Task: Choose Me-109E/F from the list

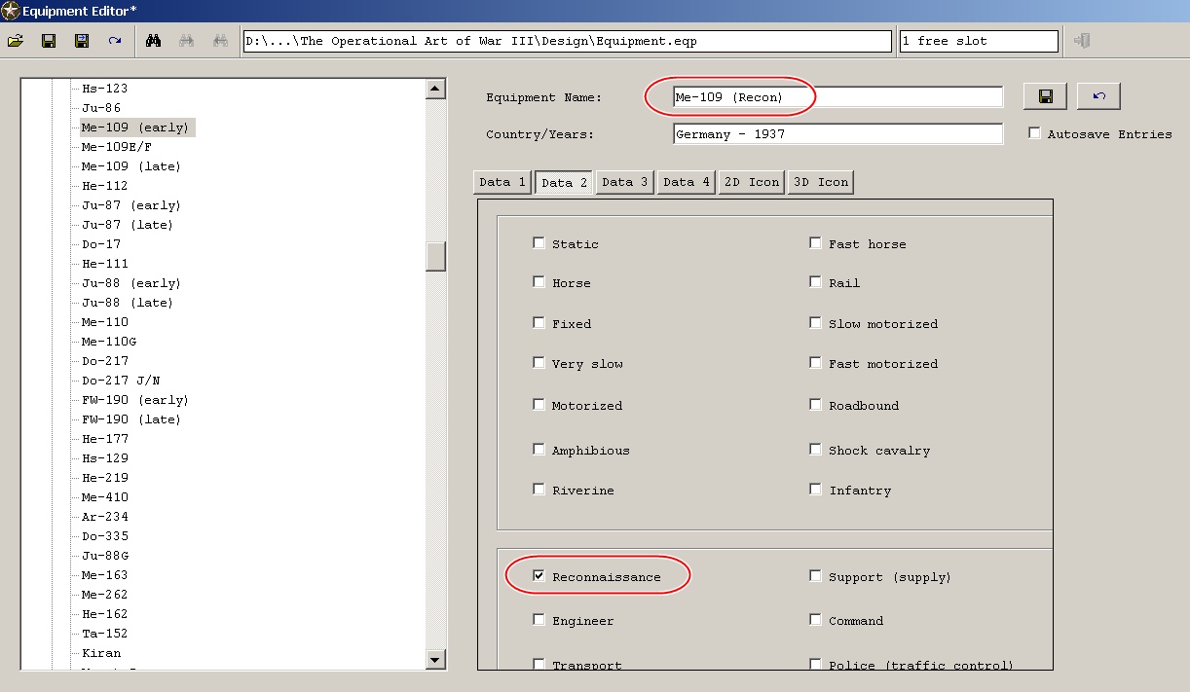Action: pos(117,147)
